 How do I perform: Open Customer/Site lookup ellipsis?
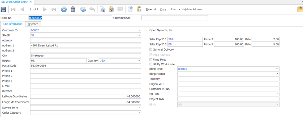pyautogui.click(x=206, y=18)
